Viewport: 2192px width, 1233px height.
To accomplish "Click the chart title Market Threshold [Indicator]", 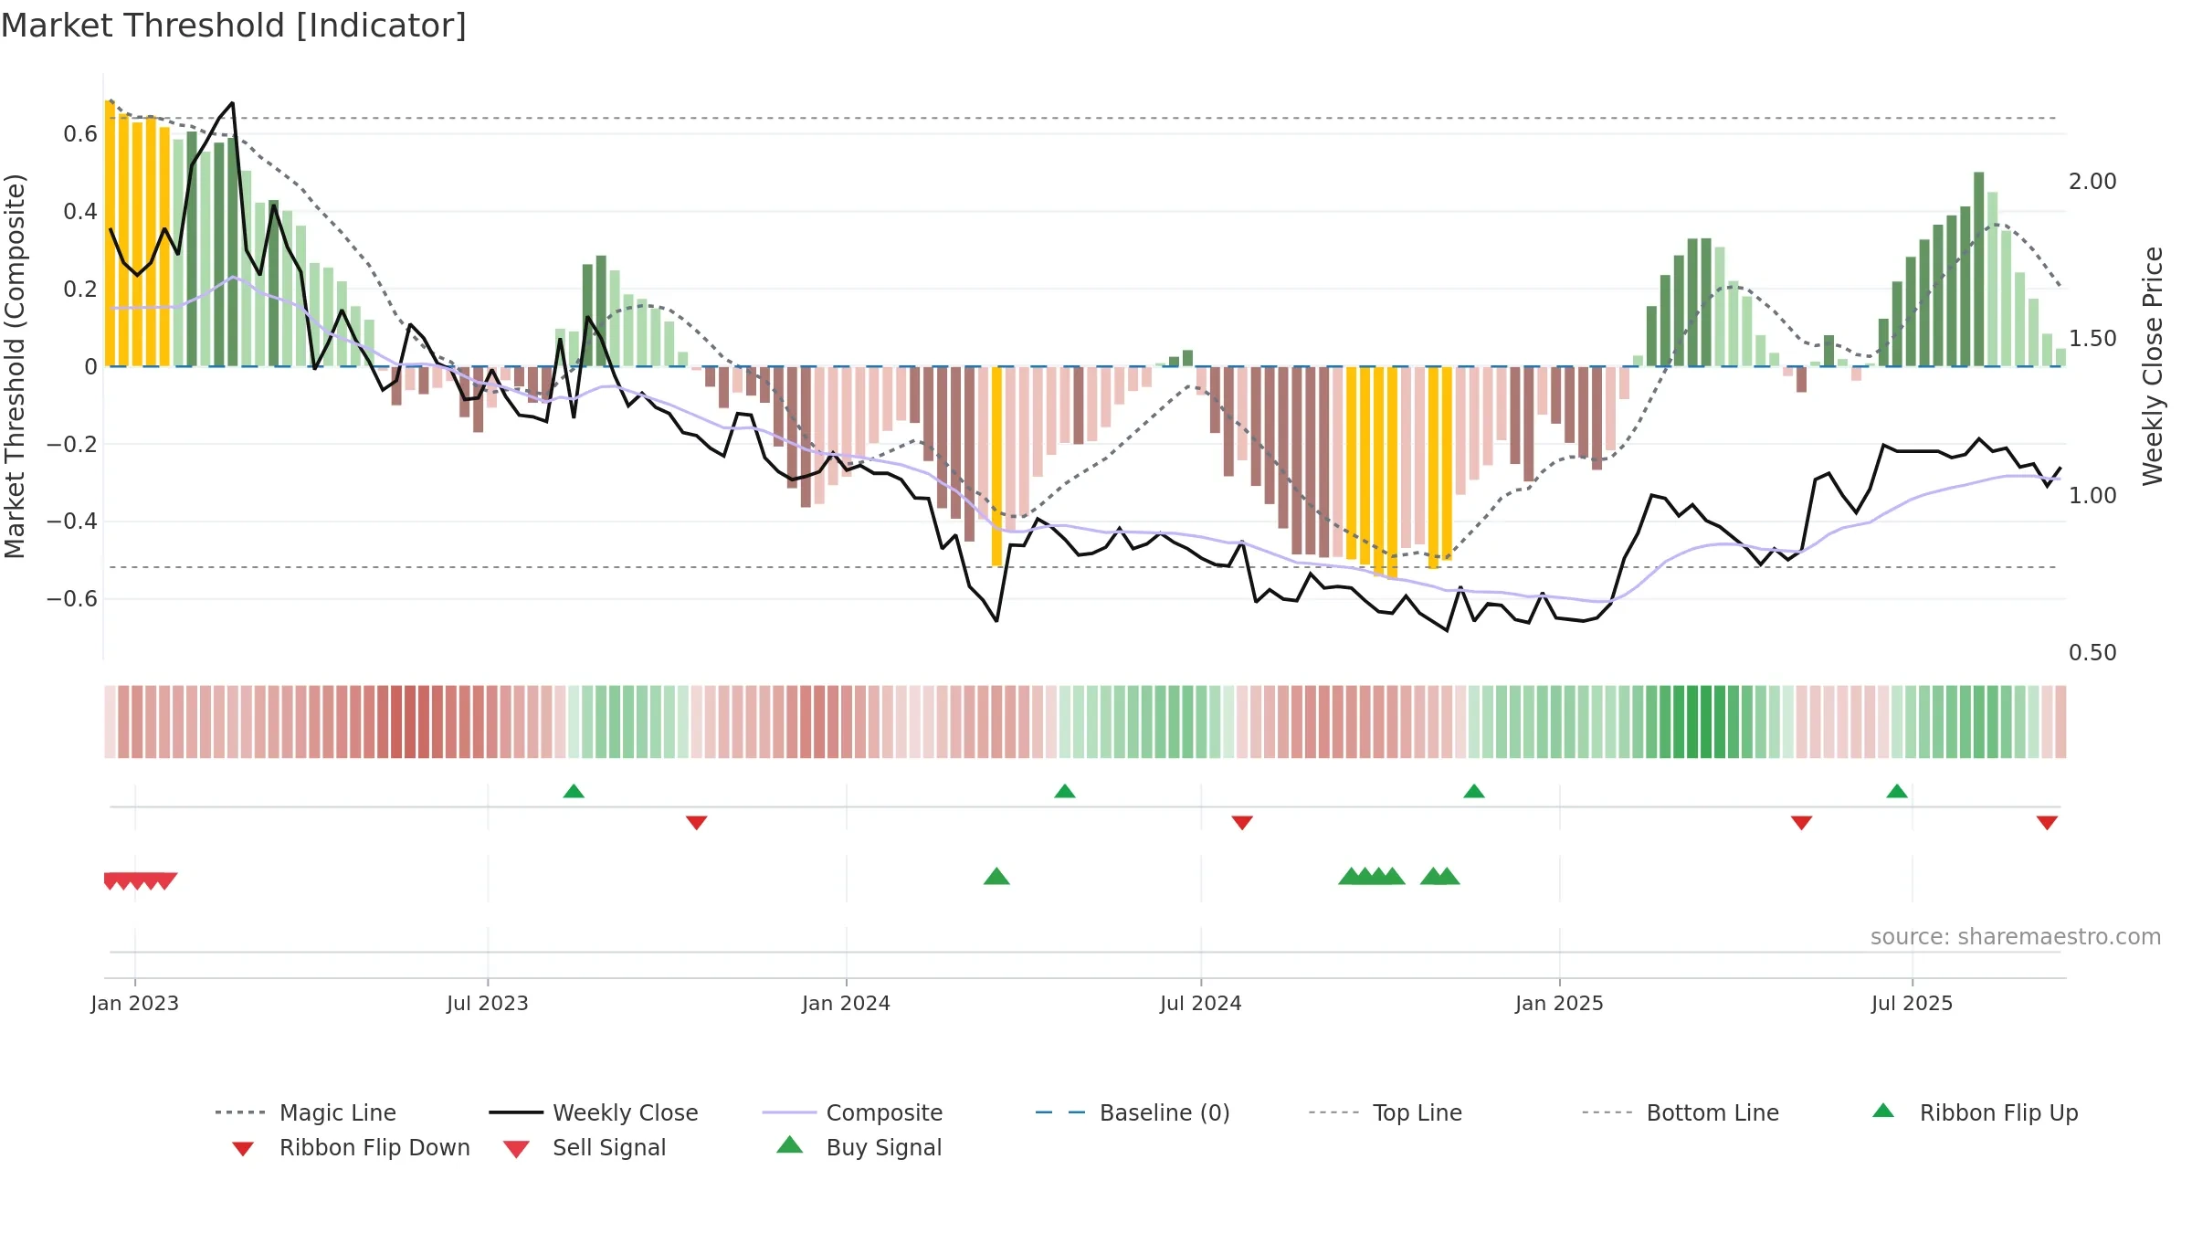I will coord(234,26).
